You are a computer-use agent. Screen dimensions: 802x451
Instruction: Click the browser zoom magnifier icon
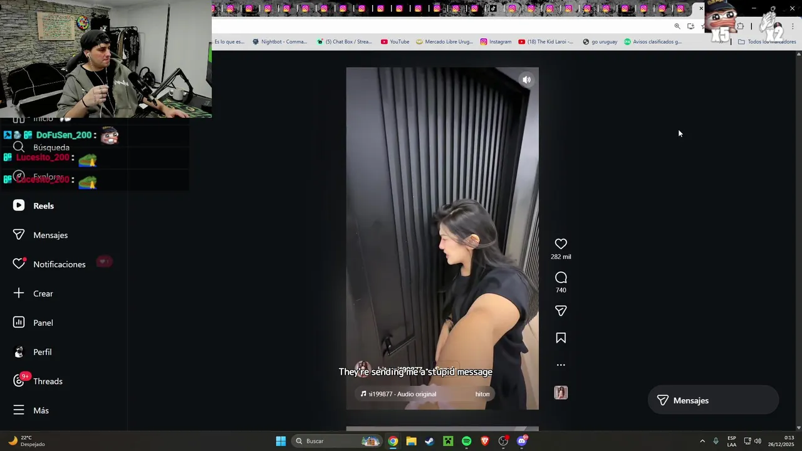(x=677, y=26)
